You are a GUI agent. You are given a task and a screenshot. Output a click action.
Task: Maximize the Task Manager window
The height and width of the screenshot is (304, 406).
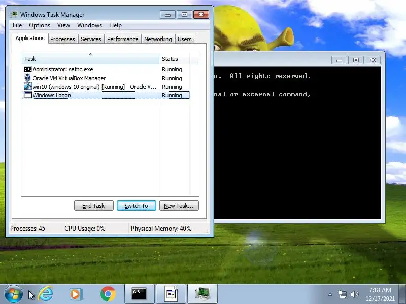coord(184,15)
